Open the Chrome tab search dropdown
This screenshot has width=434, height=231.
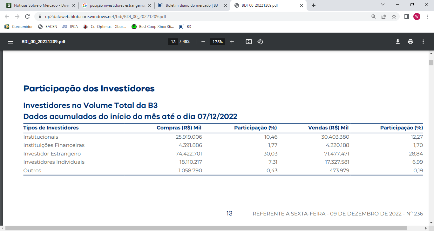click(383, 5)
